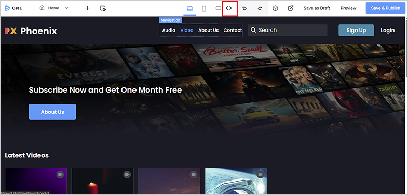Open the Contact navigation item
408x195 pixels.
tap(233, 31)
